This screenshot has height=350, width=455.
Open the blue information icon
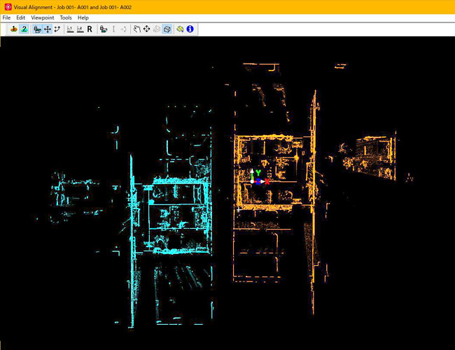pyautogui.click(x=190, y=29)
